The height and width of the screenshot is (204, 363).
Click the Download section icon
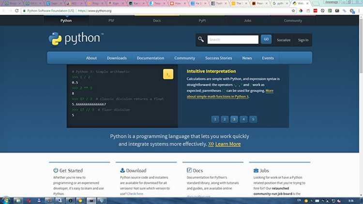122,170
